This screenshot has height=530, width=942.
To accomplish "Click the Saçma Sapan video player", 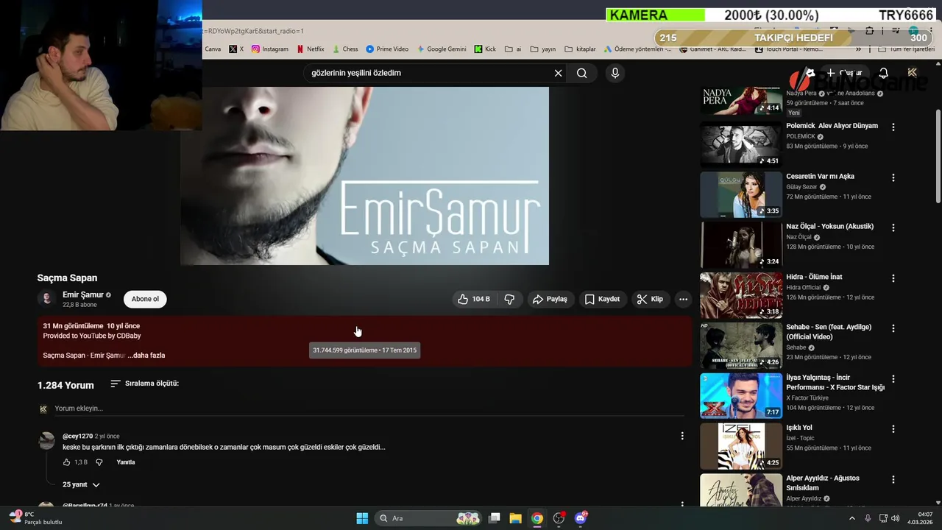I will click(x=364, y=176).
